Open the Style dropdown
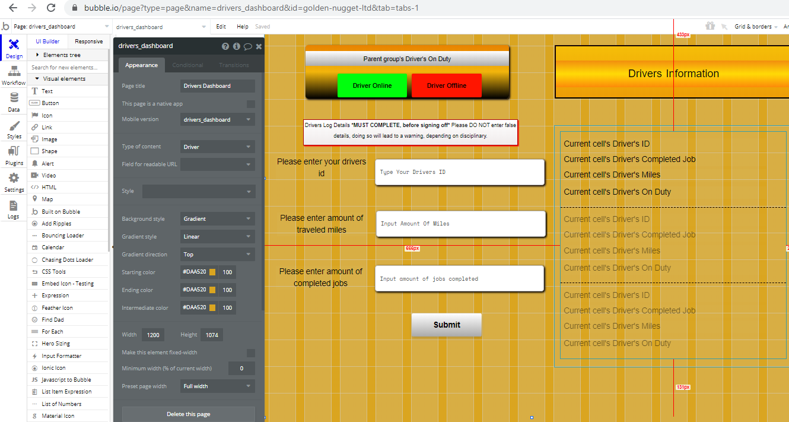The height and width of the screenshot is (422, 789). click(199, 191)
